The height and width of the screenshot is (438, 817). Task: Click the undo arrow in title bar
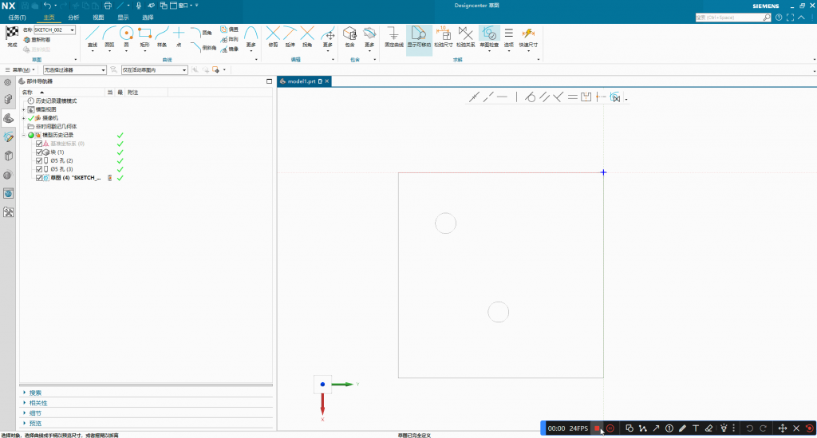coord(47,6)
